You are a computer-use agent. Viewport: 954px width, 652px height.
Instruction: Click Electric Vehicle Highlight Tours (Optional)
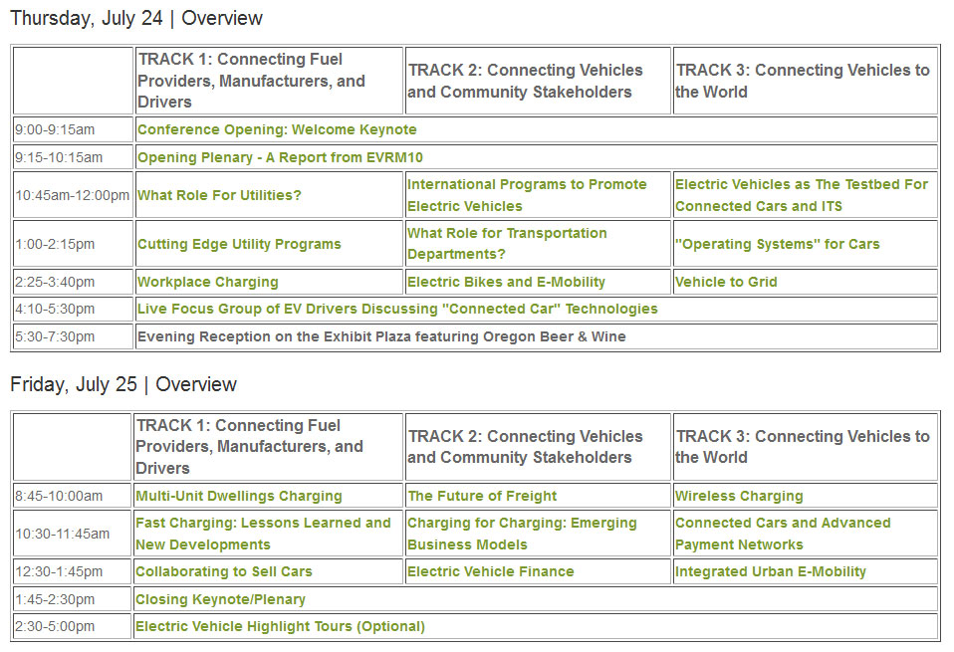[280, 626]
